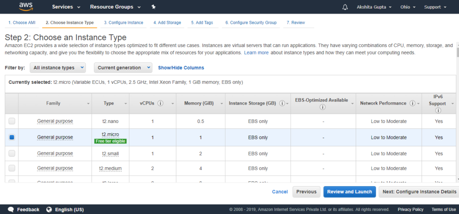Go to 6. Configure Security Group step
Viewport: 459px width, 214px height.
point(251,22)
